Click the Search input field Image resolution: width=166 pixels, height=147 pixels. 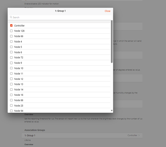[x=60, y=17]
